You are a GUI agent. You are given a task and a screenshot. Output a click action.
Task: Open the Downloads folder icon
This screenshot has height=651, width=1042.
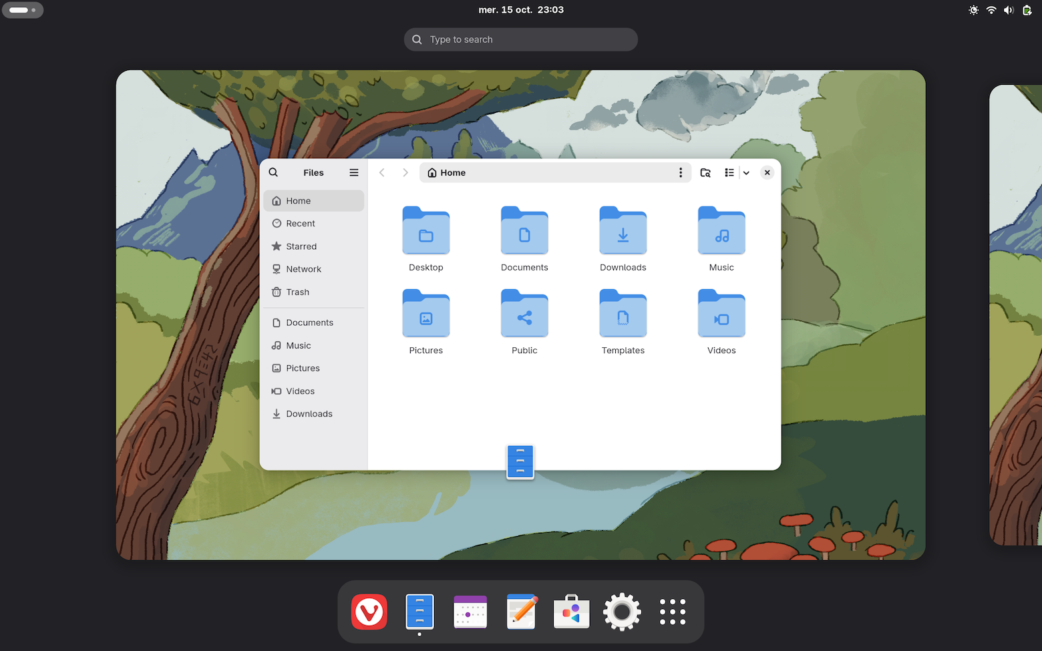pyautogui.click(x=623, y=231)
